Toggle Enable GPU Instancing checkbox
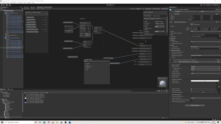The height and width of the screenshot is (124, 221). coord(191,96)
